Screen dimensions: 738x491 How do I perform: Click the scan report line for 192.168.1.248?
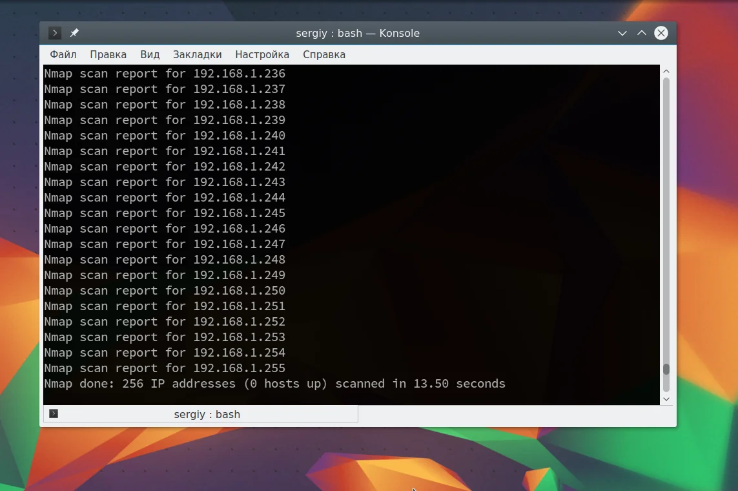click(165, 260)
